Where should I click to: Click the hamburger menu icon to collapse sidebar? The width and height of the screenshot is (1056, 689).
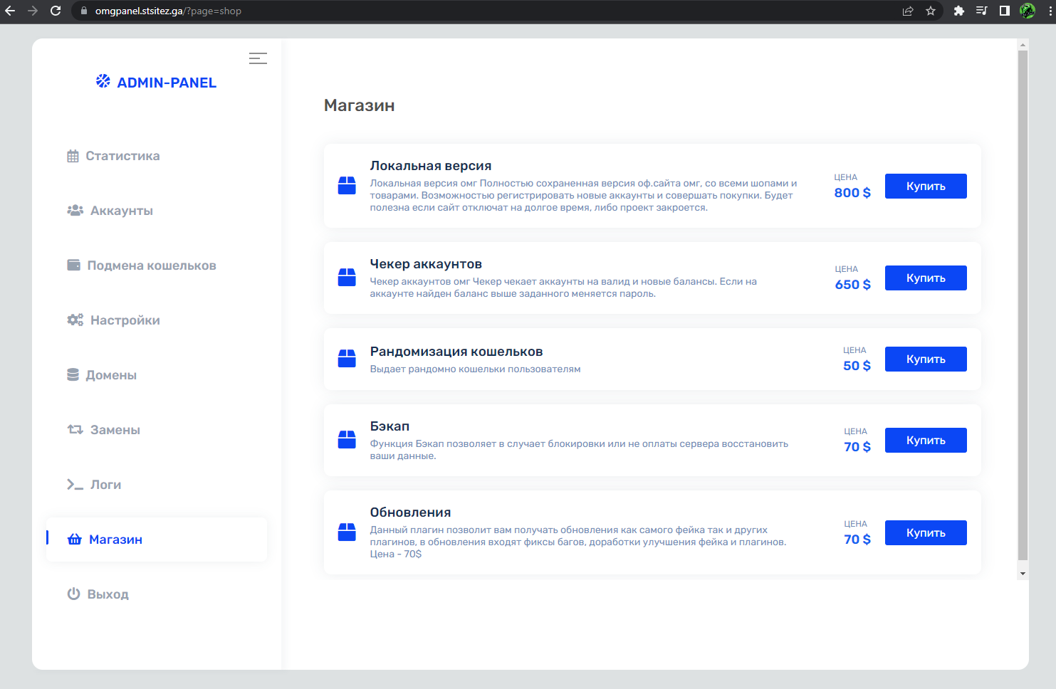[x=258, y=58]
